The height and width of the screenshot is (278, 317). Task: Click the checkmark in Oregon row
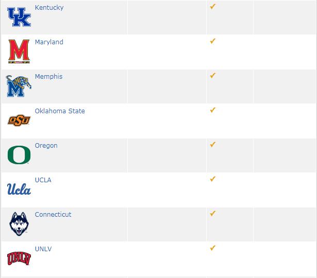(x=213, y=145)
